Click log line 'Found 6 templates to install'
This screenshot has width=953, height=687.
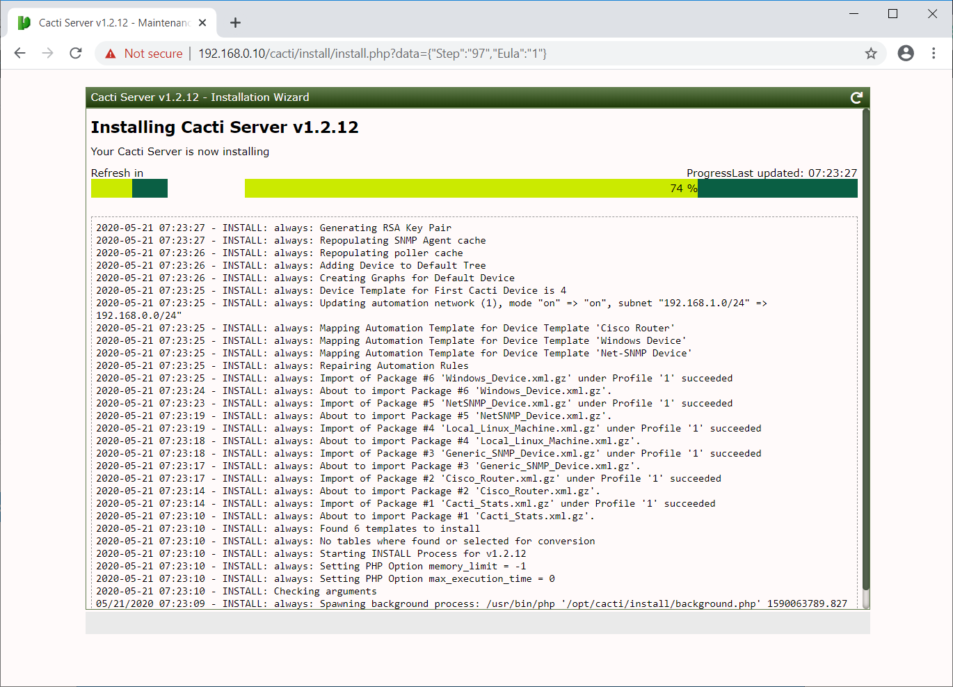(288, 529)
